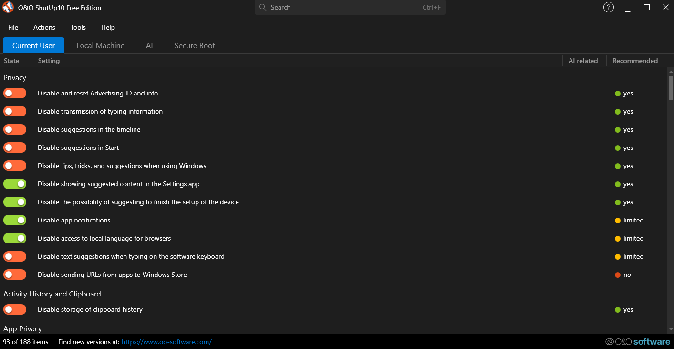
Task: Select the Current User tab
Action: tap(33, 45)
